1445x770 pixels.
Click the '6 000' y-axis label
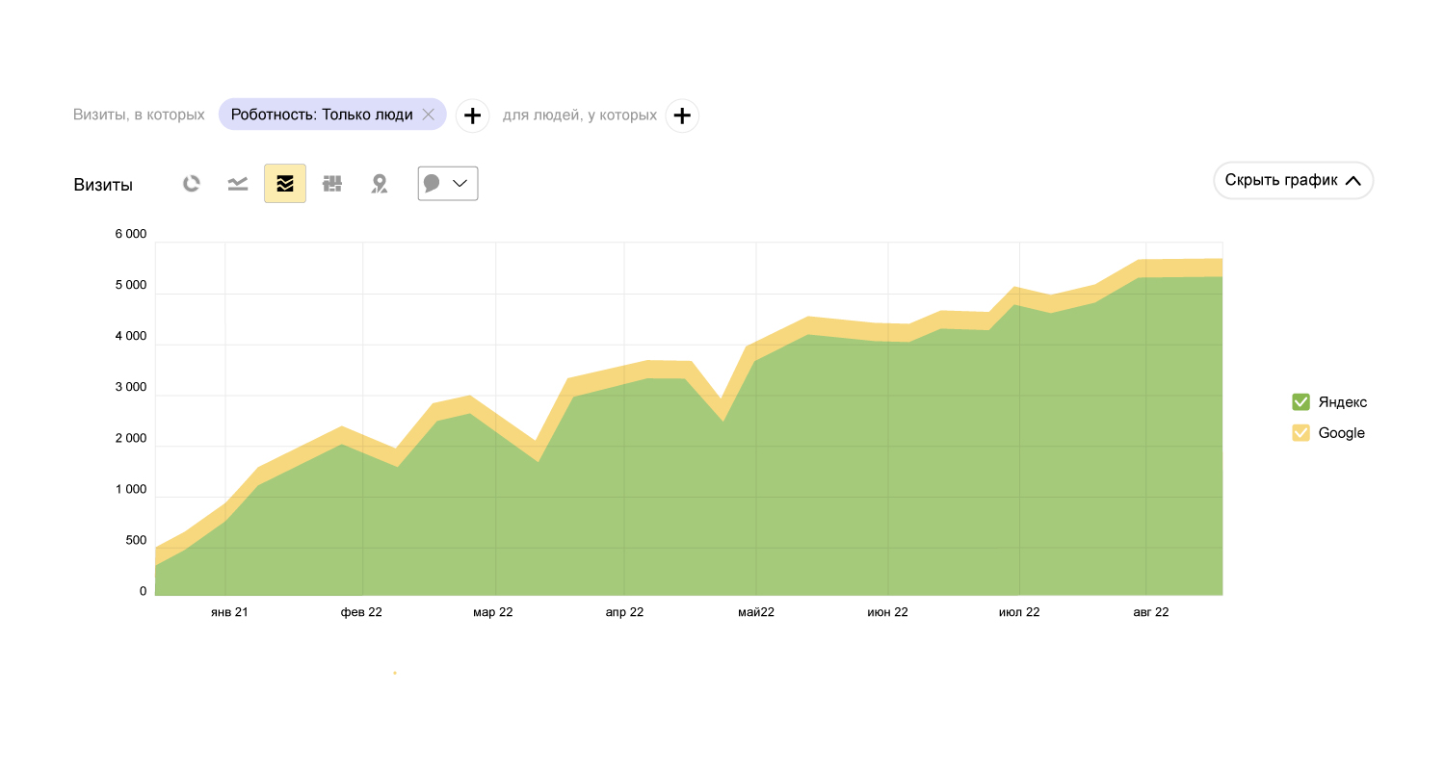130,235
